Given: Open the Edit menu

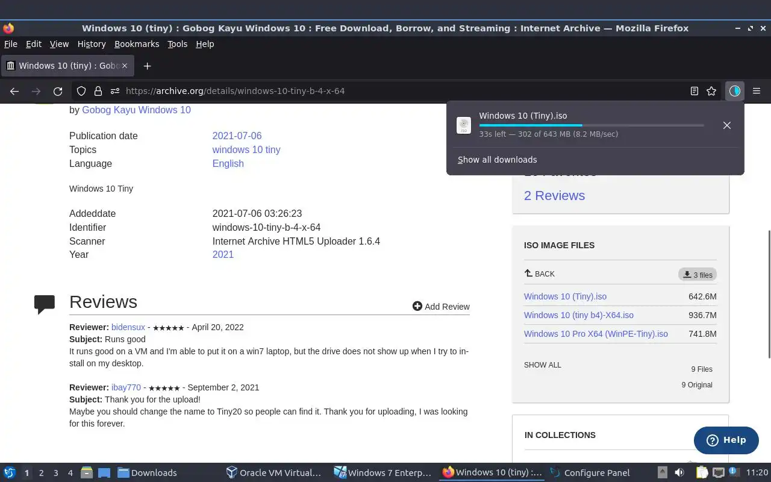Looking at the screenshot, I should (x=34, y=44).
